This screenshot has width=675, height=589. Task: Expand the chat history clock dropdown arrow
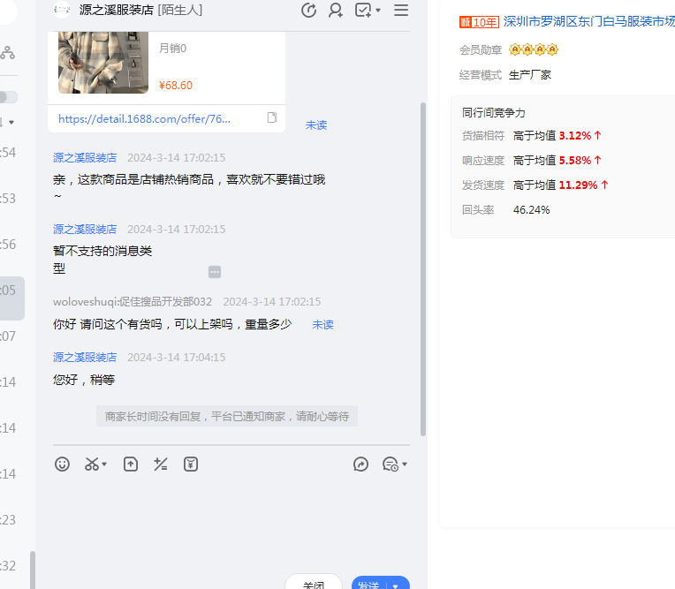(x=405, y=464)
